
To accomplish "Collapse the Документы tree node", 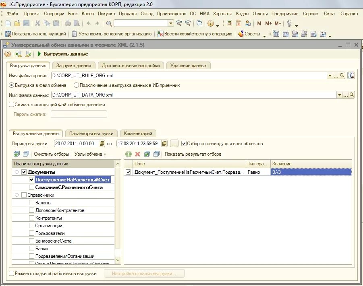I will click(17, 172).
